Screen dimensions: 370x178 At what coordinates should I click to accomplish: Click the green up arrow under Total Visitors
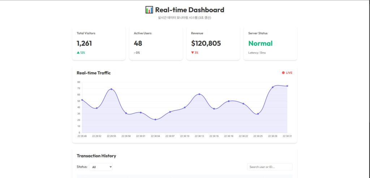click(78, 53)
